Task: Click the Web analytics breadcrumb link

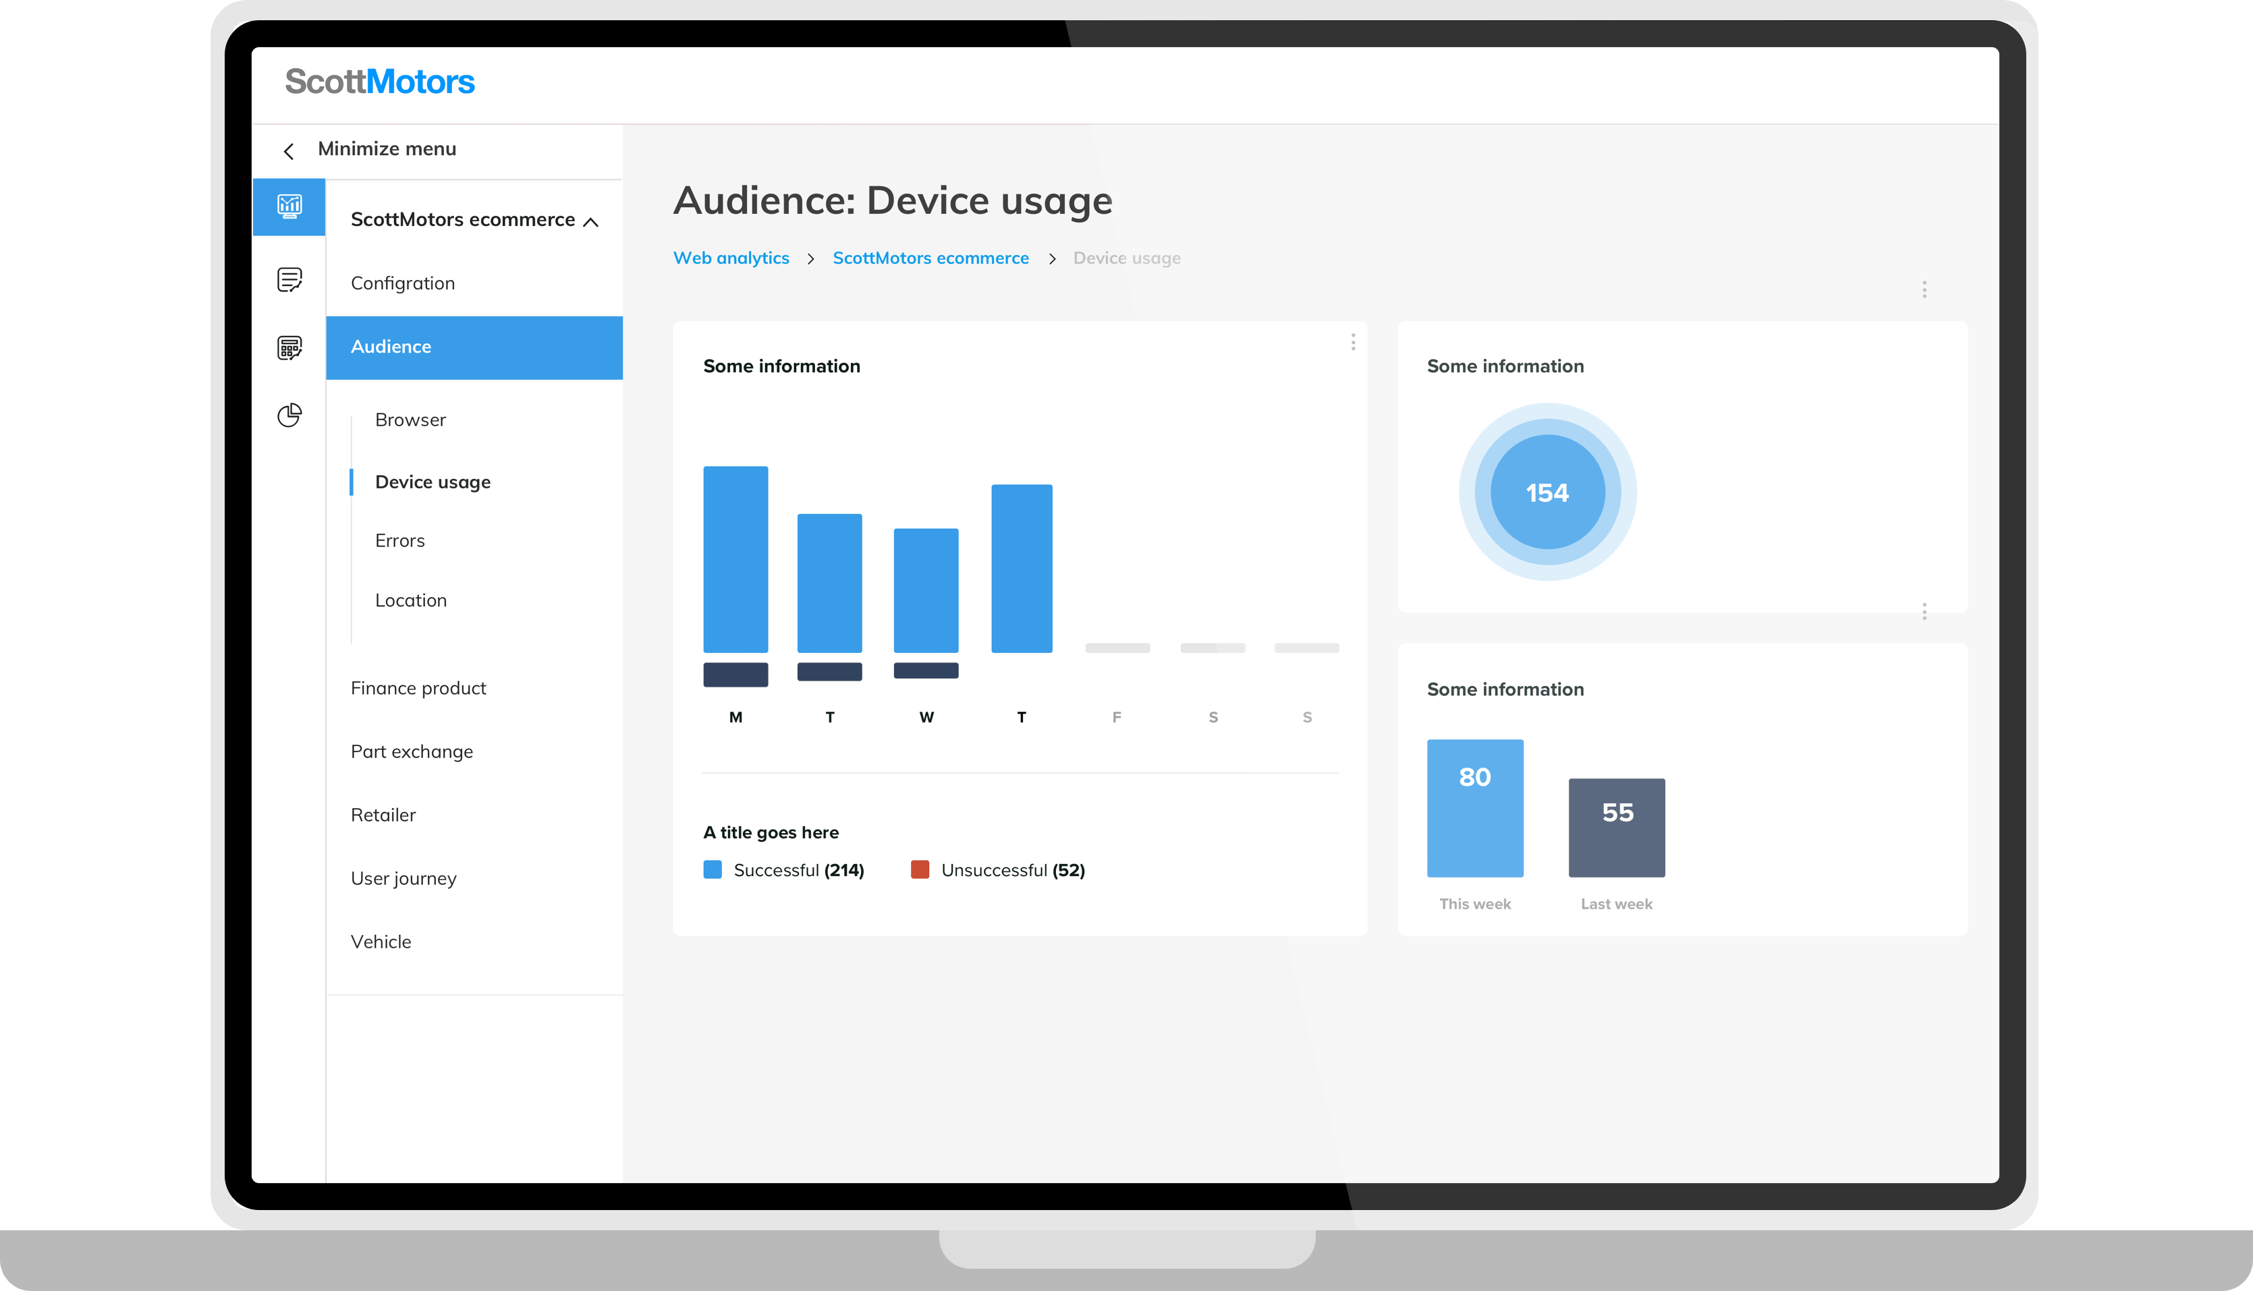Action: click(731, 258)
